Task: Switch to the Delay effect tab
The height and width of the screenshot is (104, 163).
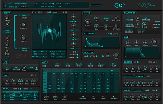Action: coord(127,90)
